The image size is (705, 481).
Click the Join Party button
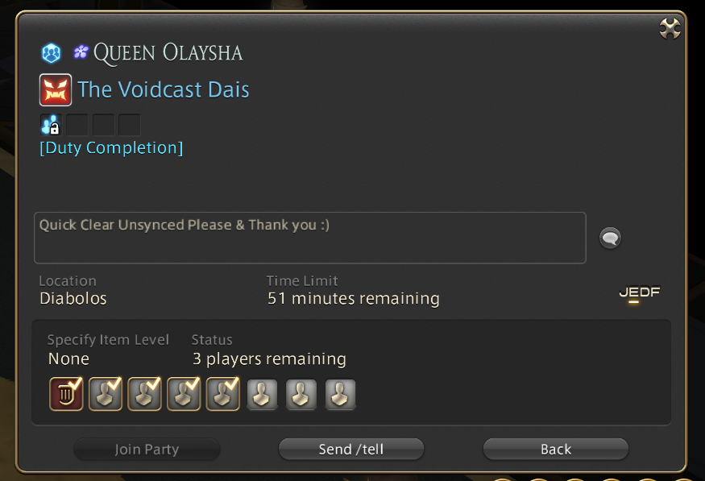147,449
